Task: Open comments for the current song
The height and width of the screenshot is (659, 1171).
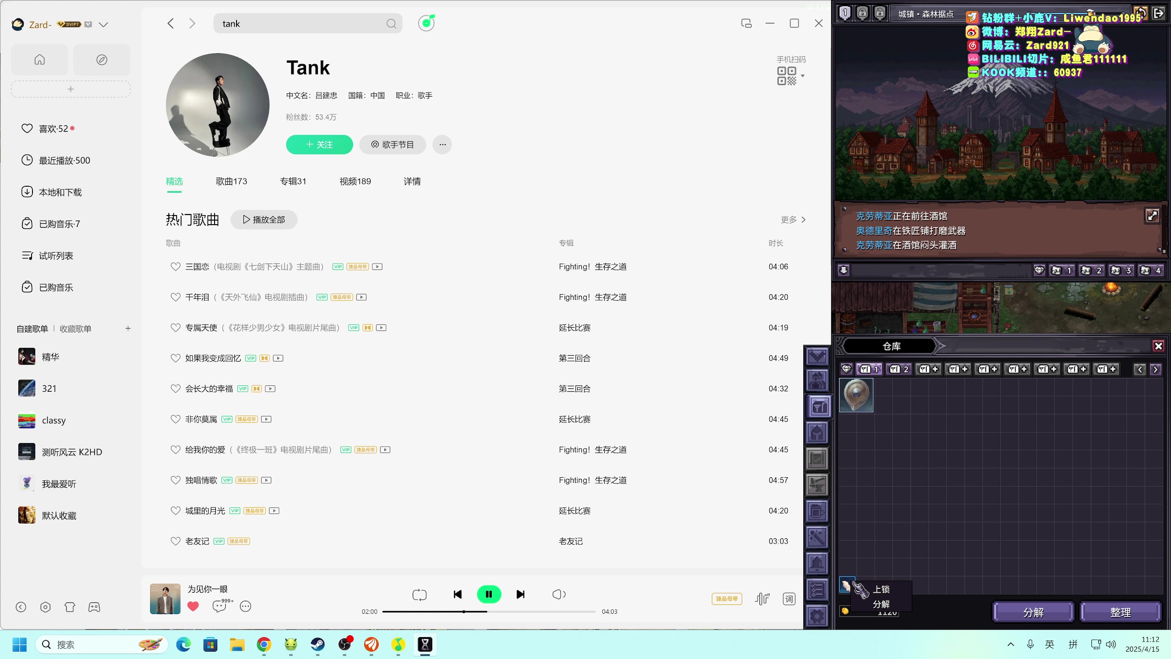Action: [220, 606]
